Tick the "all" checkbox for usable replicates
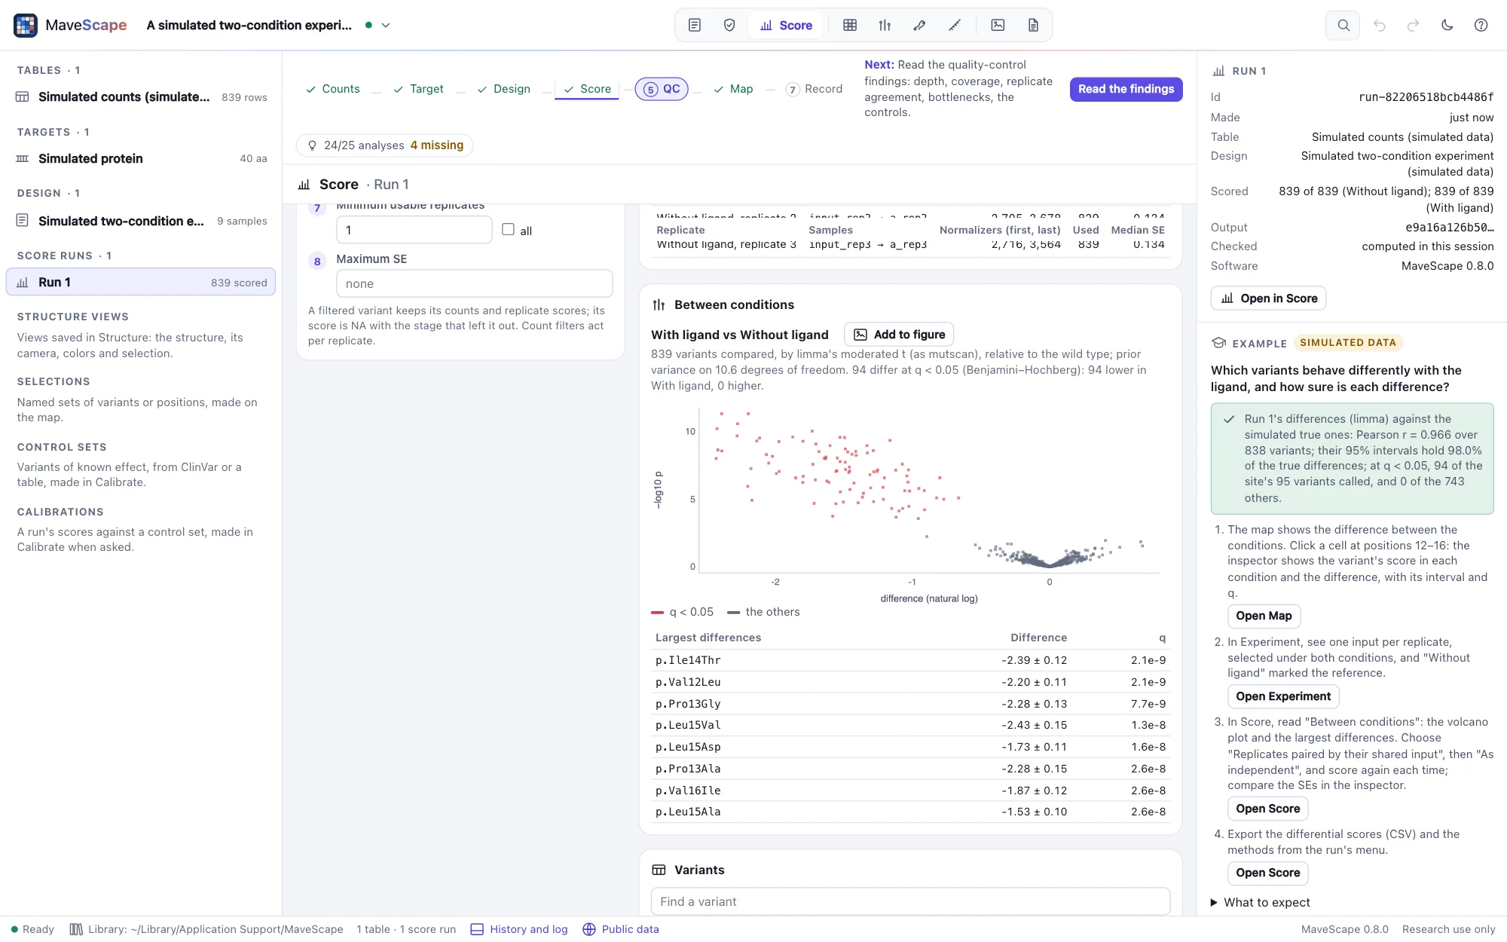This screenshot has width=1507, height=942. click(508, 229)
